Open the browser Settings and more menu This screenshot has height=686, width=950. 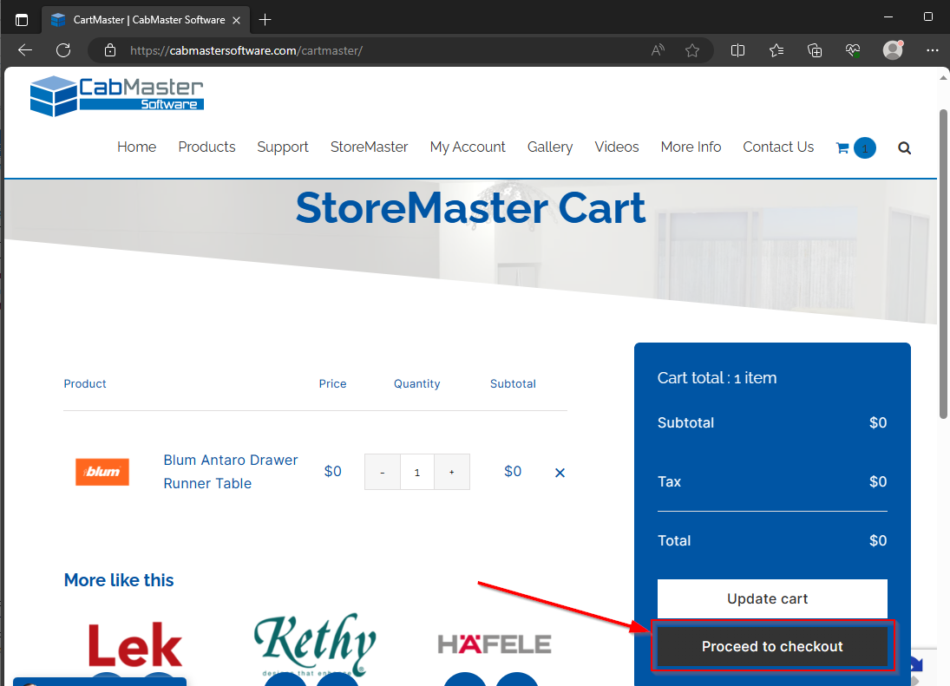tap(933, 50)
